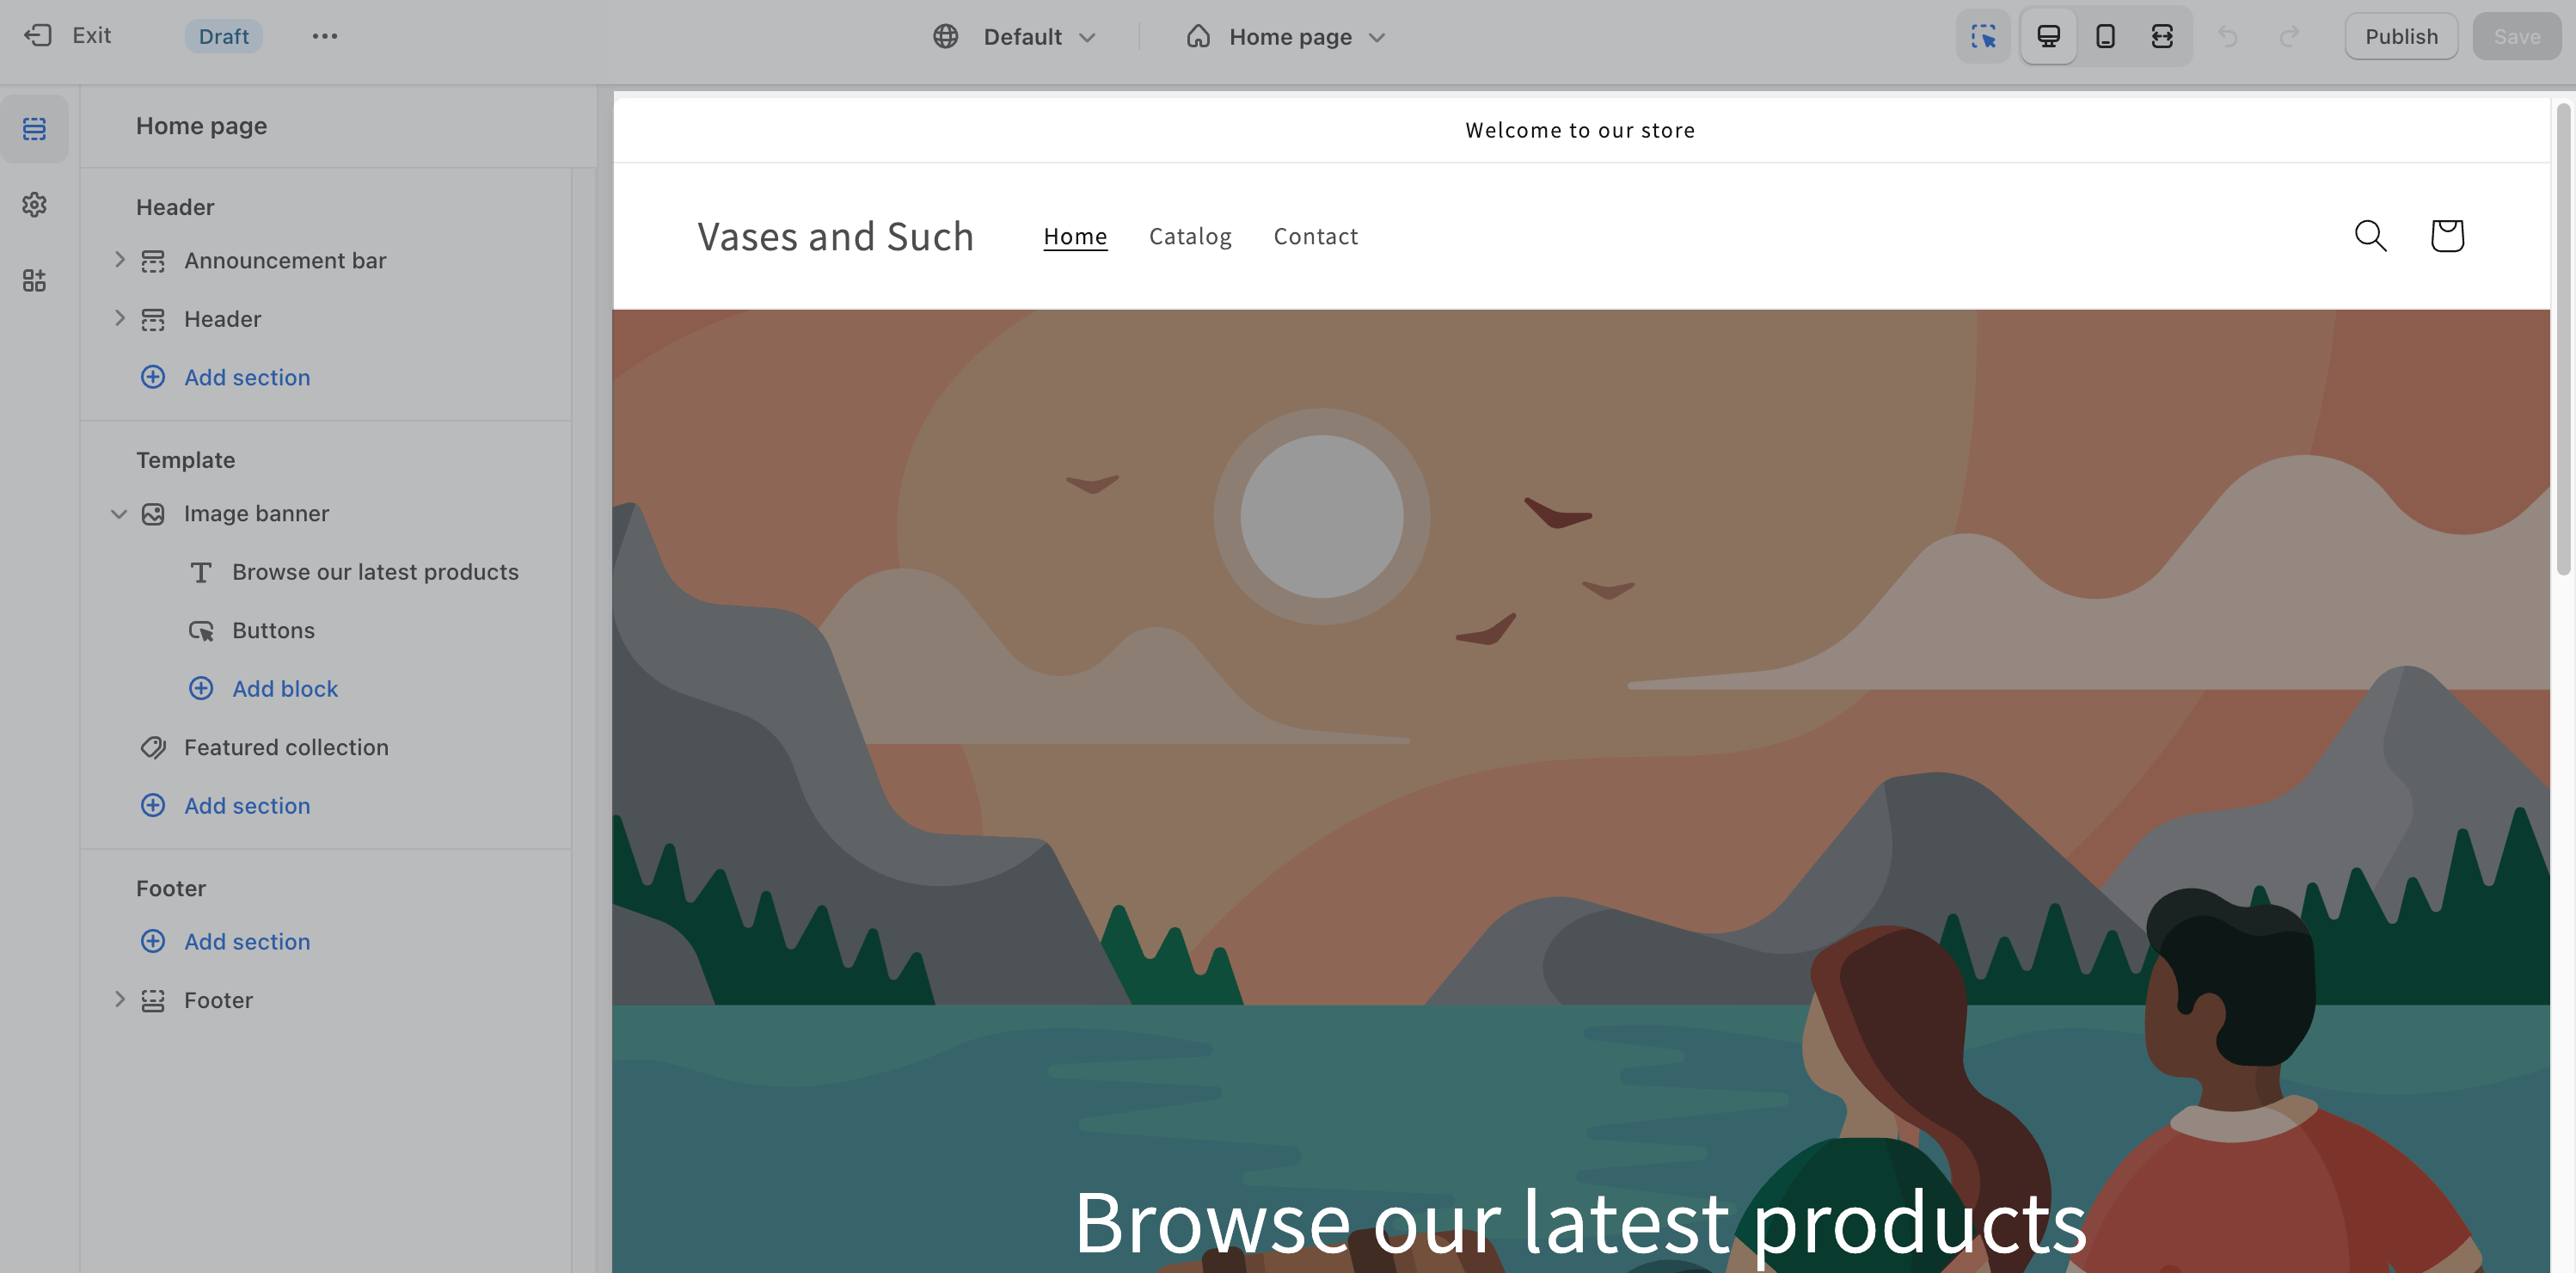Switch to desktop preview mode
The height and width of the screenshot is (1273, 2576).
pyautogui.click(x=2048, y=37)
